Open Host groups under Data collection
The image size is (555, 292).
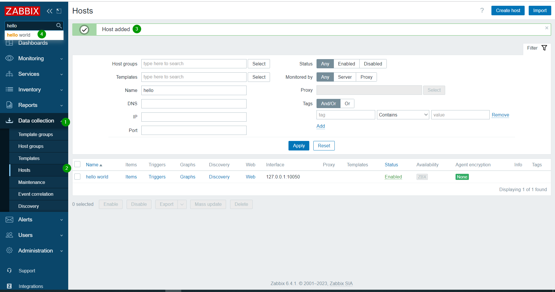click(x=31, y=146)
